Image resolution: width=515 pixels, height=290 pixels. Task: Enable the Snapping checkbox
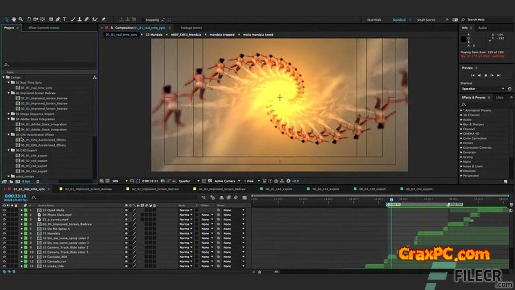pos(142,20)
